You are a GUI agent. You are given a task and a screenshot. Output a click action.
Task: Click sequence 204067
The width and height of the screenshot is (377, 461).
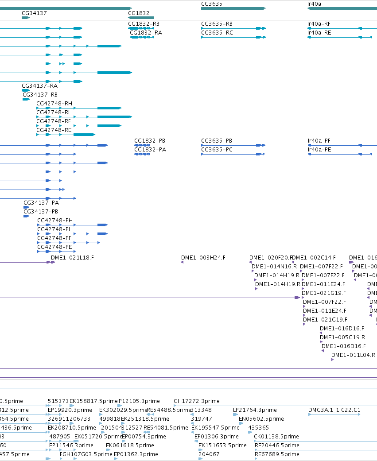tap(209, 454)
